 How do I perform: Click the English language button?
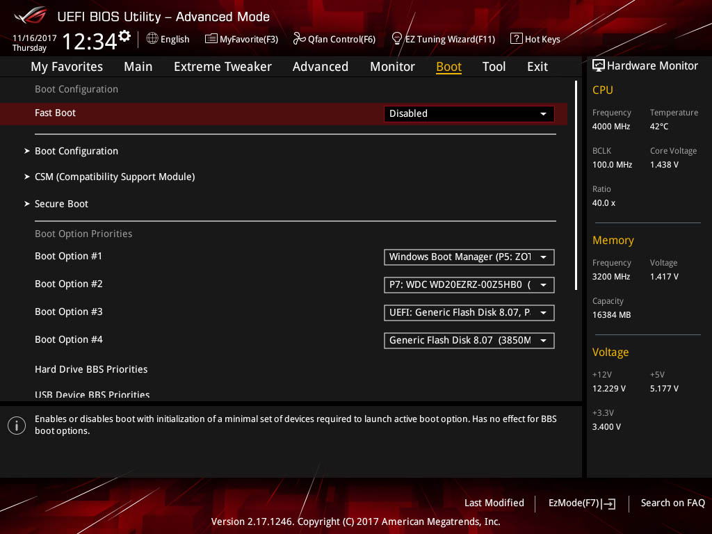(x=168, y=39)
